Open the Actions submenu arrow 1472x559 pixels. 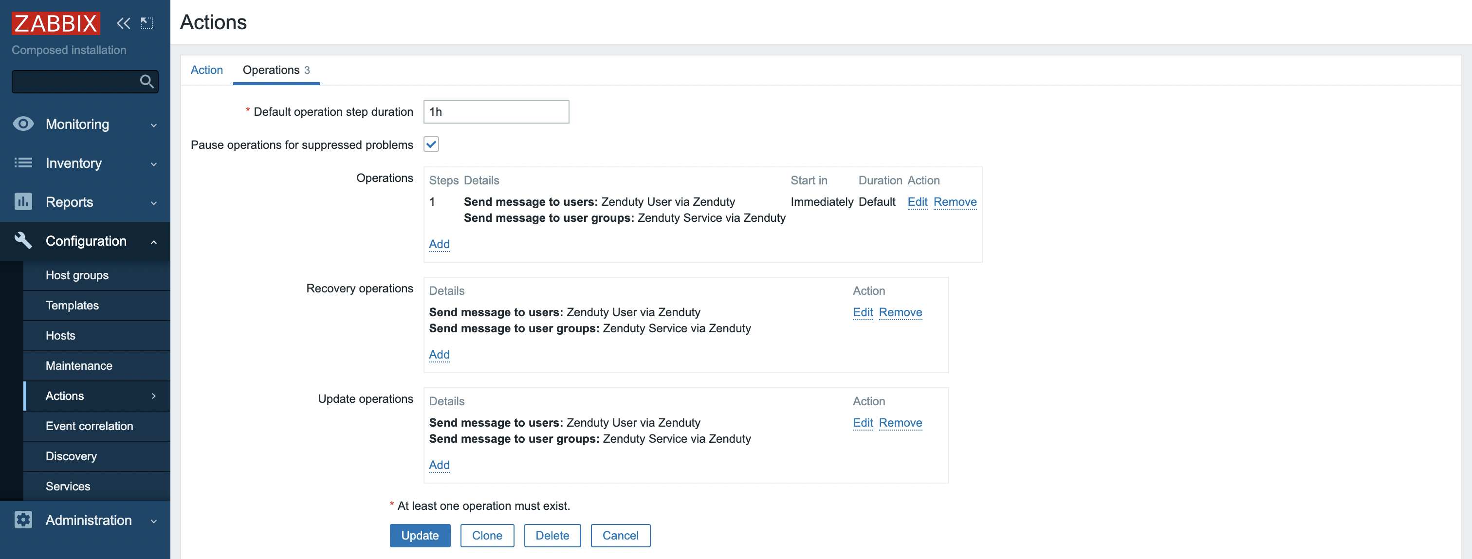(x=154, y=396)
